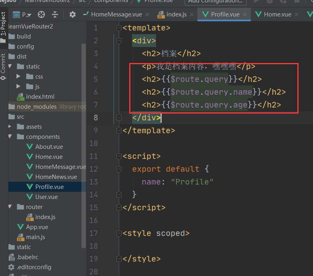The image size is (313, 276).
Task: Select the src folder
Action: point(20,117)
